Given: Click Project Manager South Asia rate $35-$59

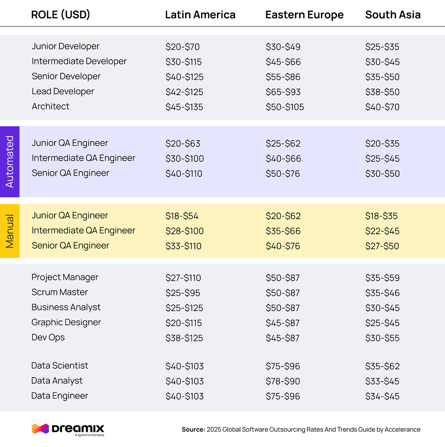Looking at the screenshot, I should tap(382, 278).
